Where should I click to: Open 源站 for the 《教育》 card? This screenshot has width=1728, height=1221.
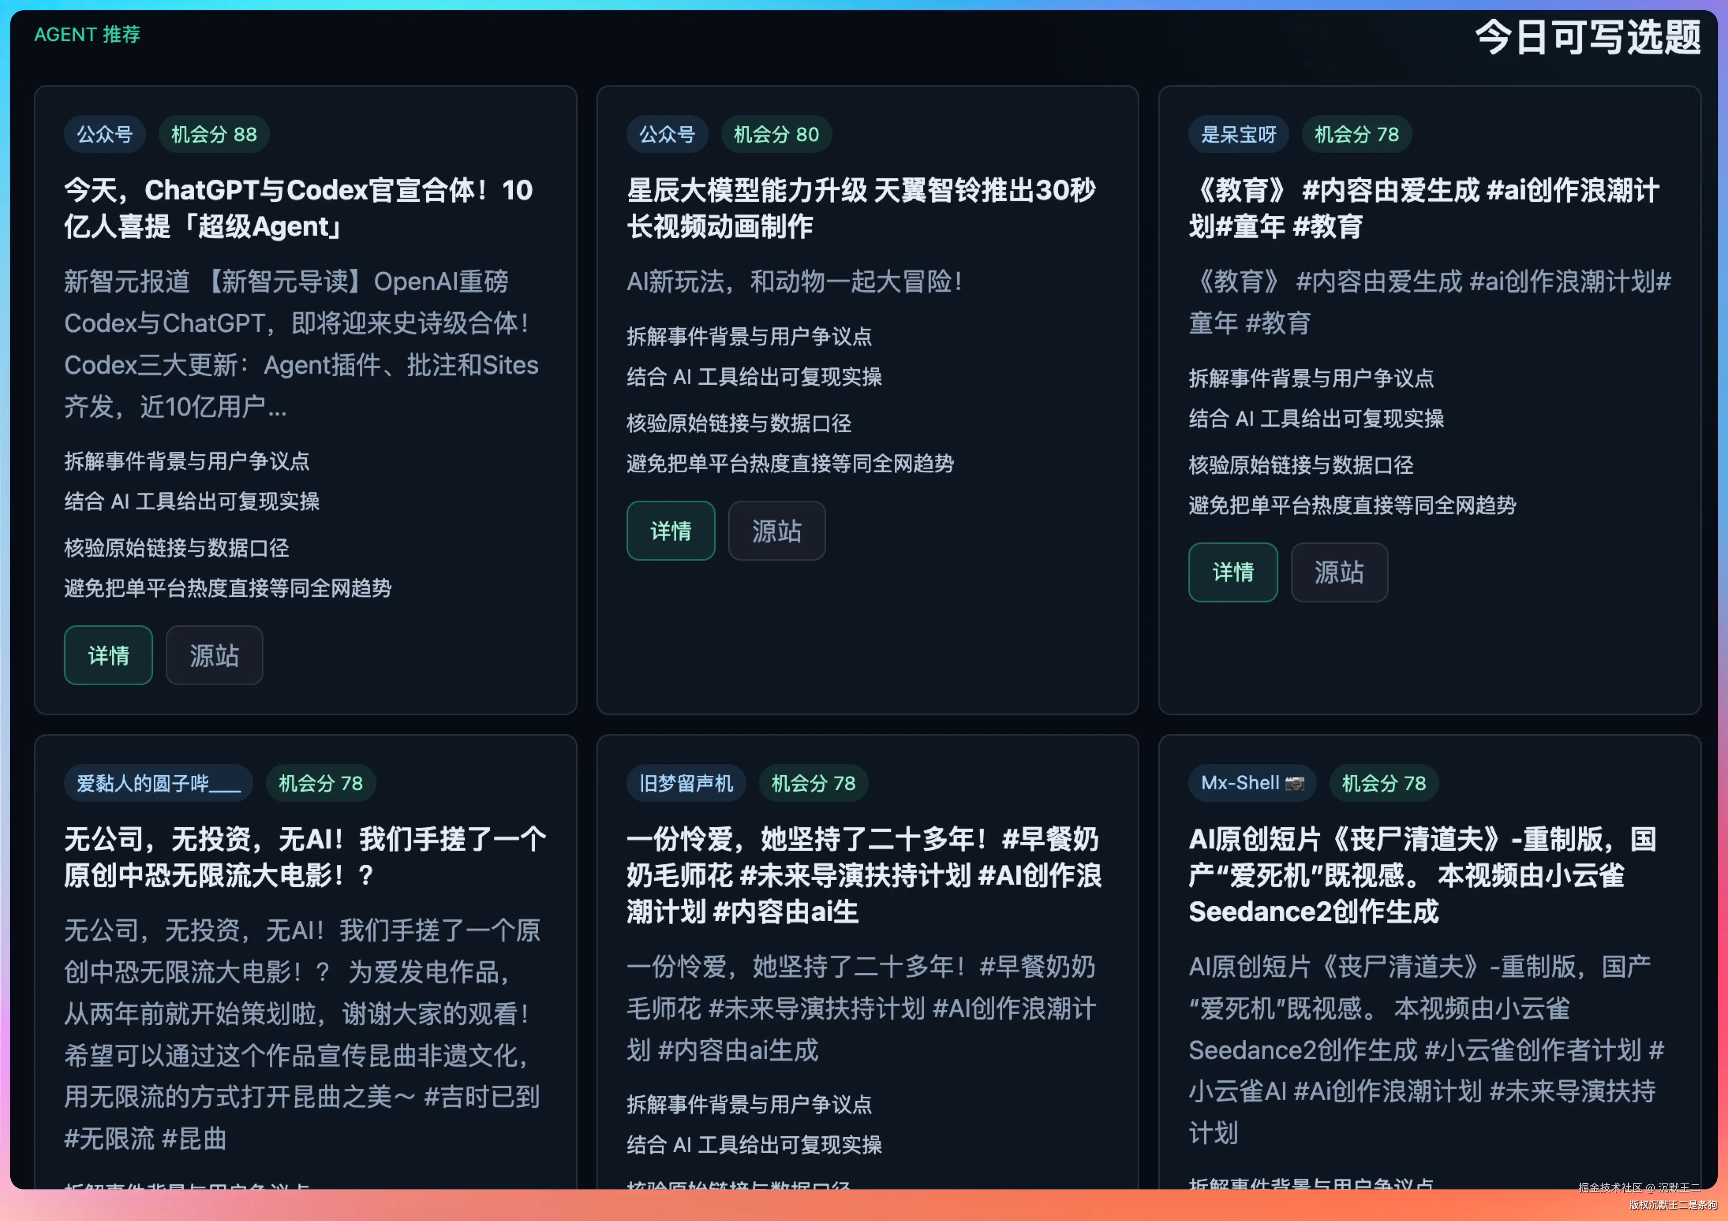1339,573
